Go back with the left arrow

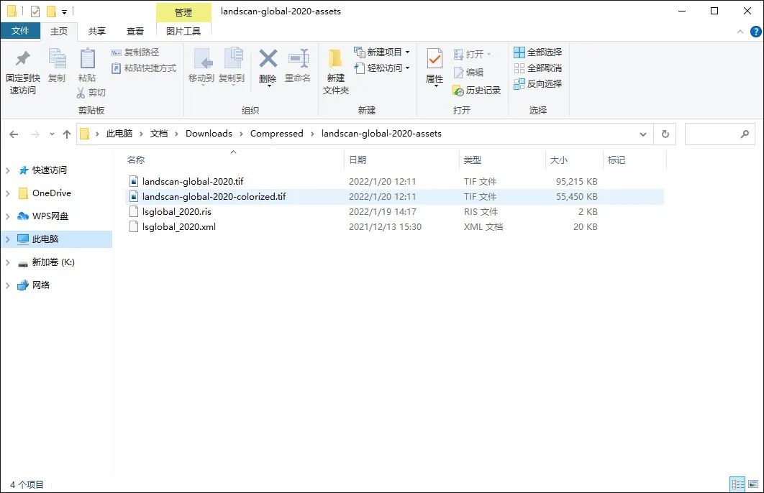click(14, 134)
